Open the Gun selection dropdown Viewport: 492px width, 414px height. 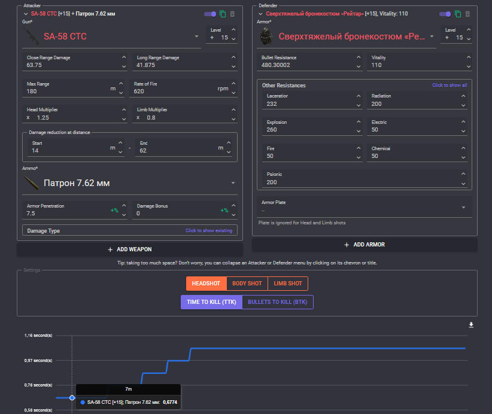tap(196, 36)
